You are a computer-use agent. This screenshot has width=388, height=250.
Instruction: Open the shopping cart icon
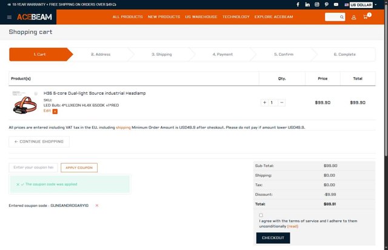[x=366, y=17]
